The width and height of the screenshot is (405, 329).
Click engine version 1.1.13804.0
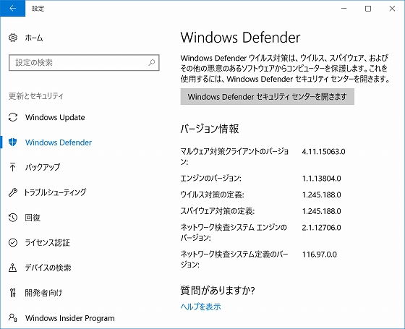tap(322, 178)
